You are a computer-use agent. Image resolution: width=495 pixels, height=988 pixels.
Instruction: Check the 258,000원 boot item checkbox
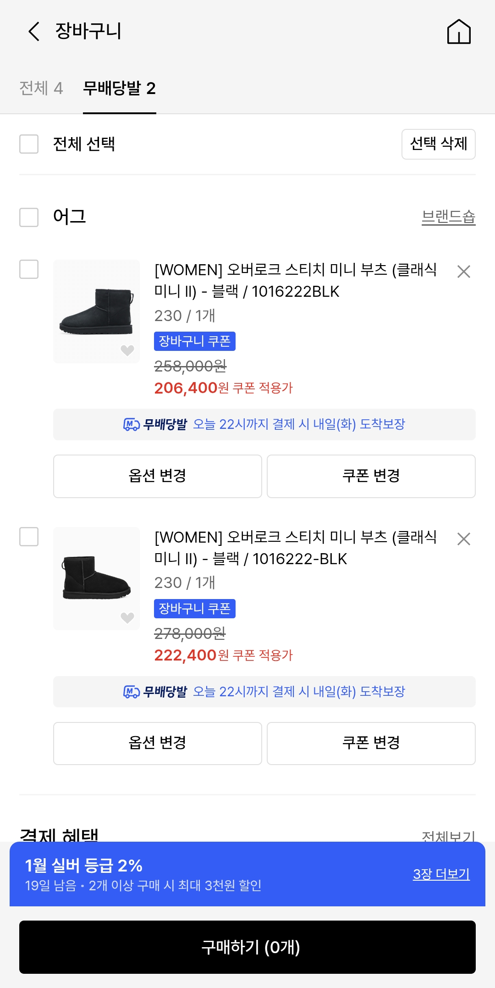(29, 269)
